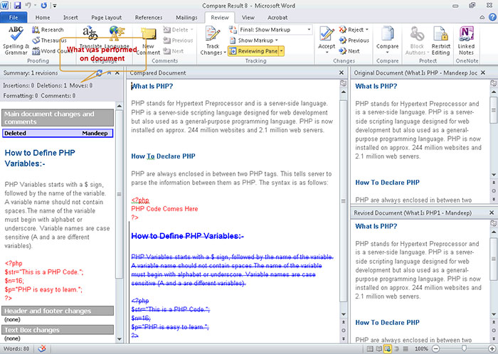The width and height of the screenshot is (498, 354).
Task: Click the Redo icon in quick access toolbar
Action: [x=44, y=6]
